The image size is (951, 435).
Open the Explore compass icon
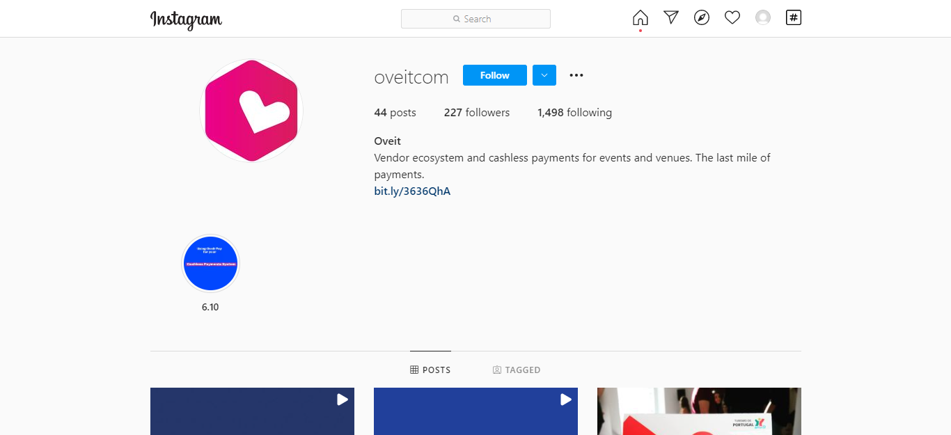tap(702, 18)
